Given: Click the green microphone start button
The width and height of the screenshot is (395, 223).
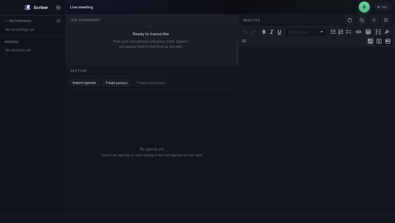Looking at the screenshot, I should click(x=364, y=7).
